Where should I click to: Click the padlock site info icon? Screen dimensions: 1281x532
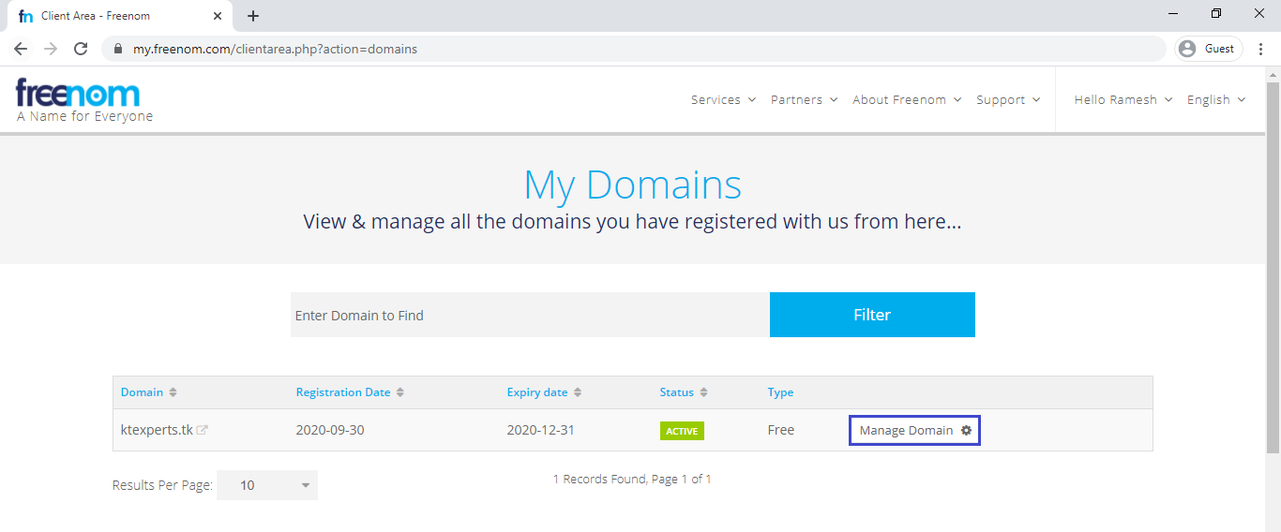click(x=117, y=49)
